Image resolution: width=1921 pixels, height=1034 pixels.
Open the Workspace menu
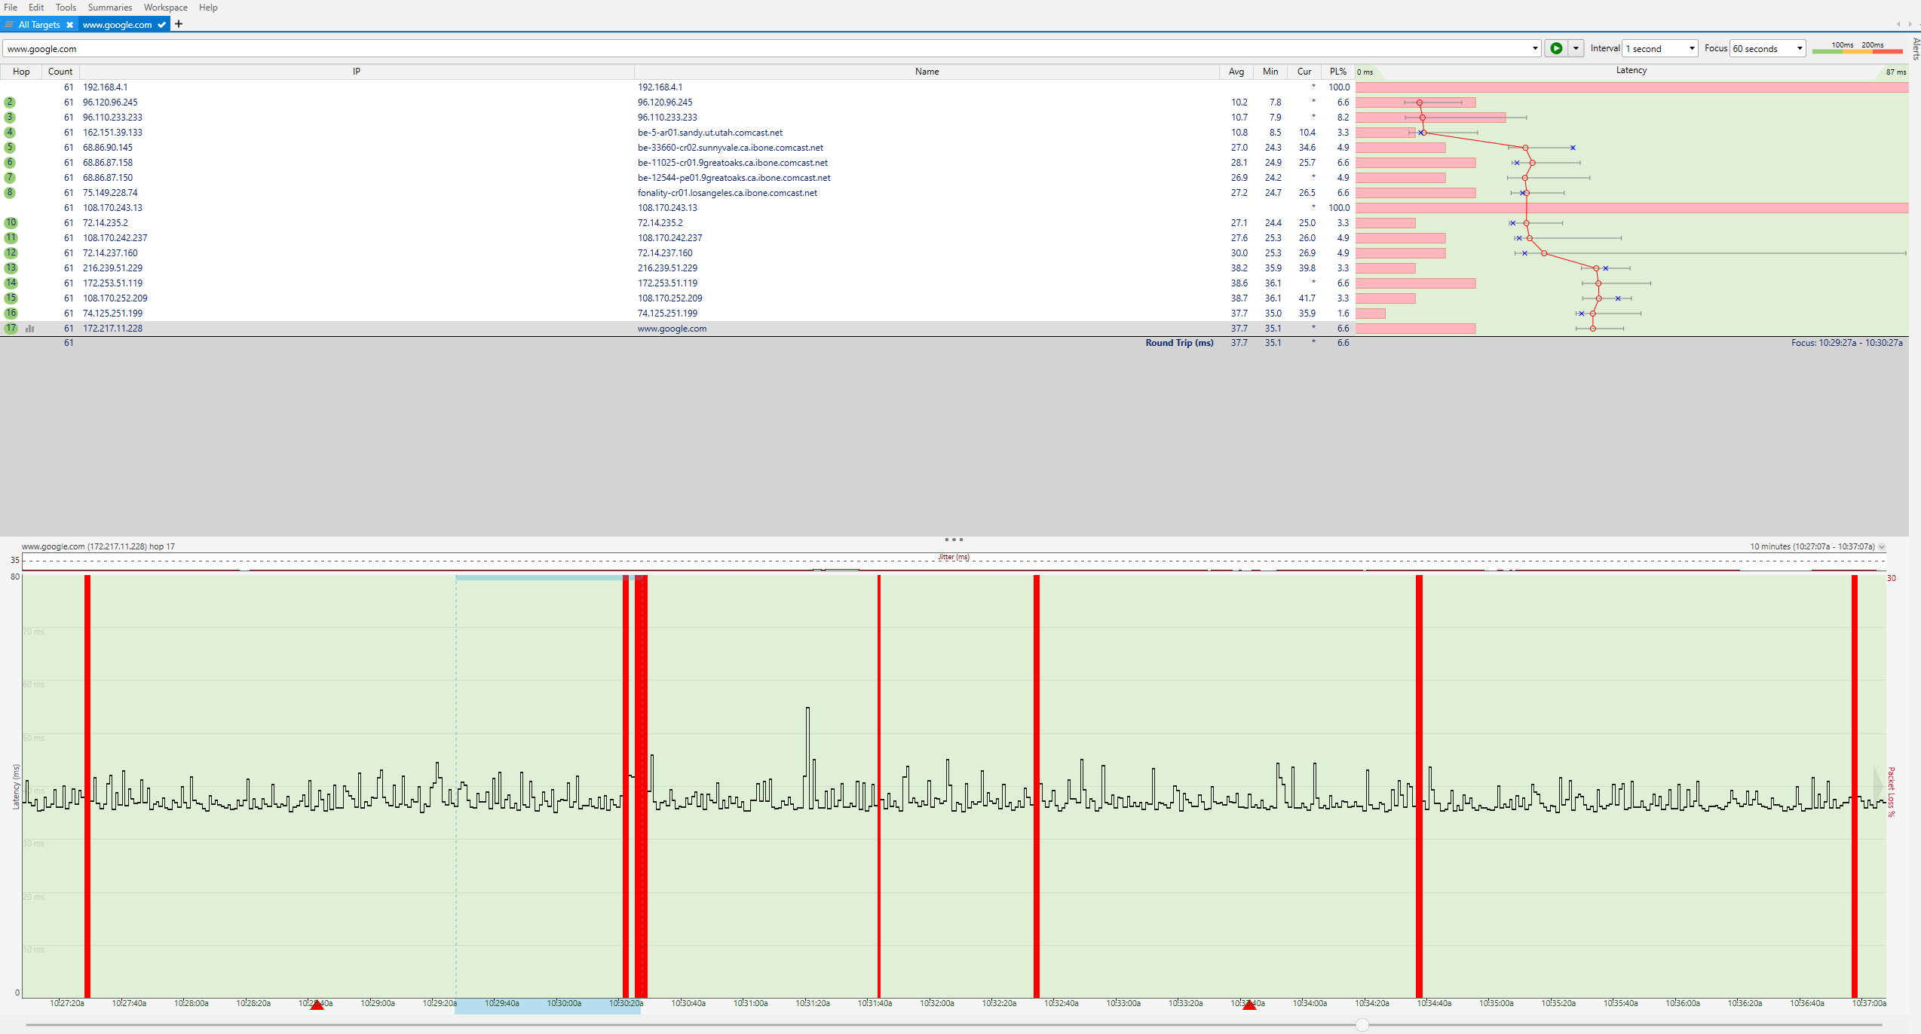coord(165,8)
